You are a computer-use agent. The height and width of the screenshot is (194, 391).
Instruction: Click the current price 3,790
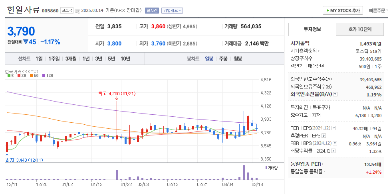coord(21,31)
